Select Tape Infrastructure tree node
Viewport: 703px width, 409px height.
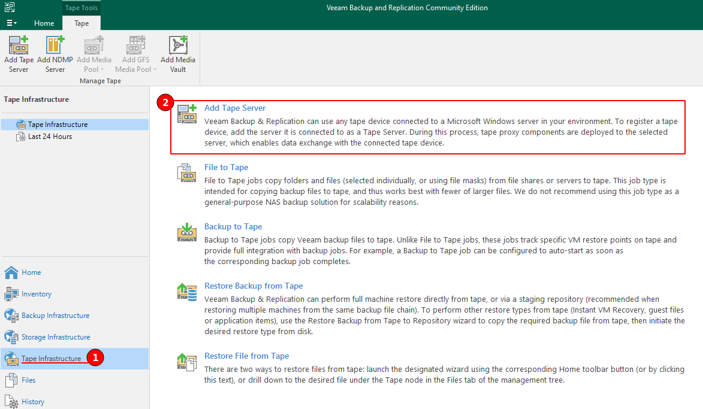tap(58, 125)
